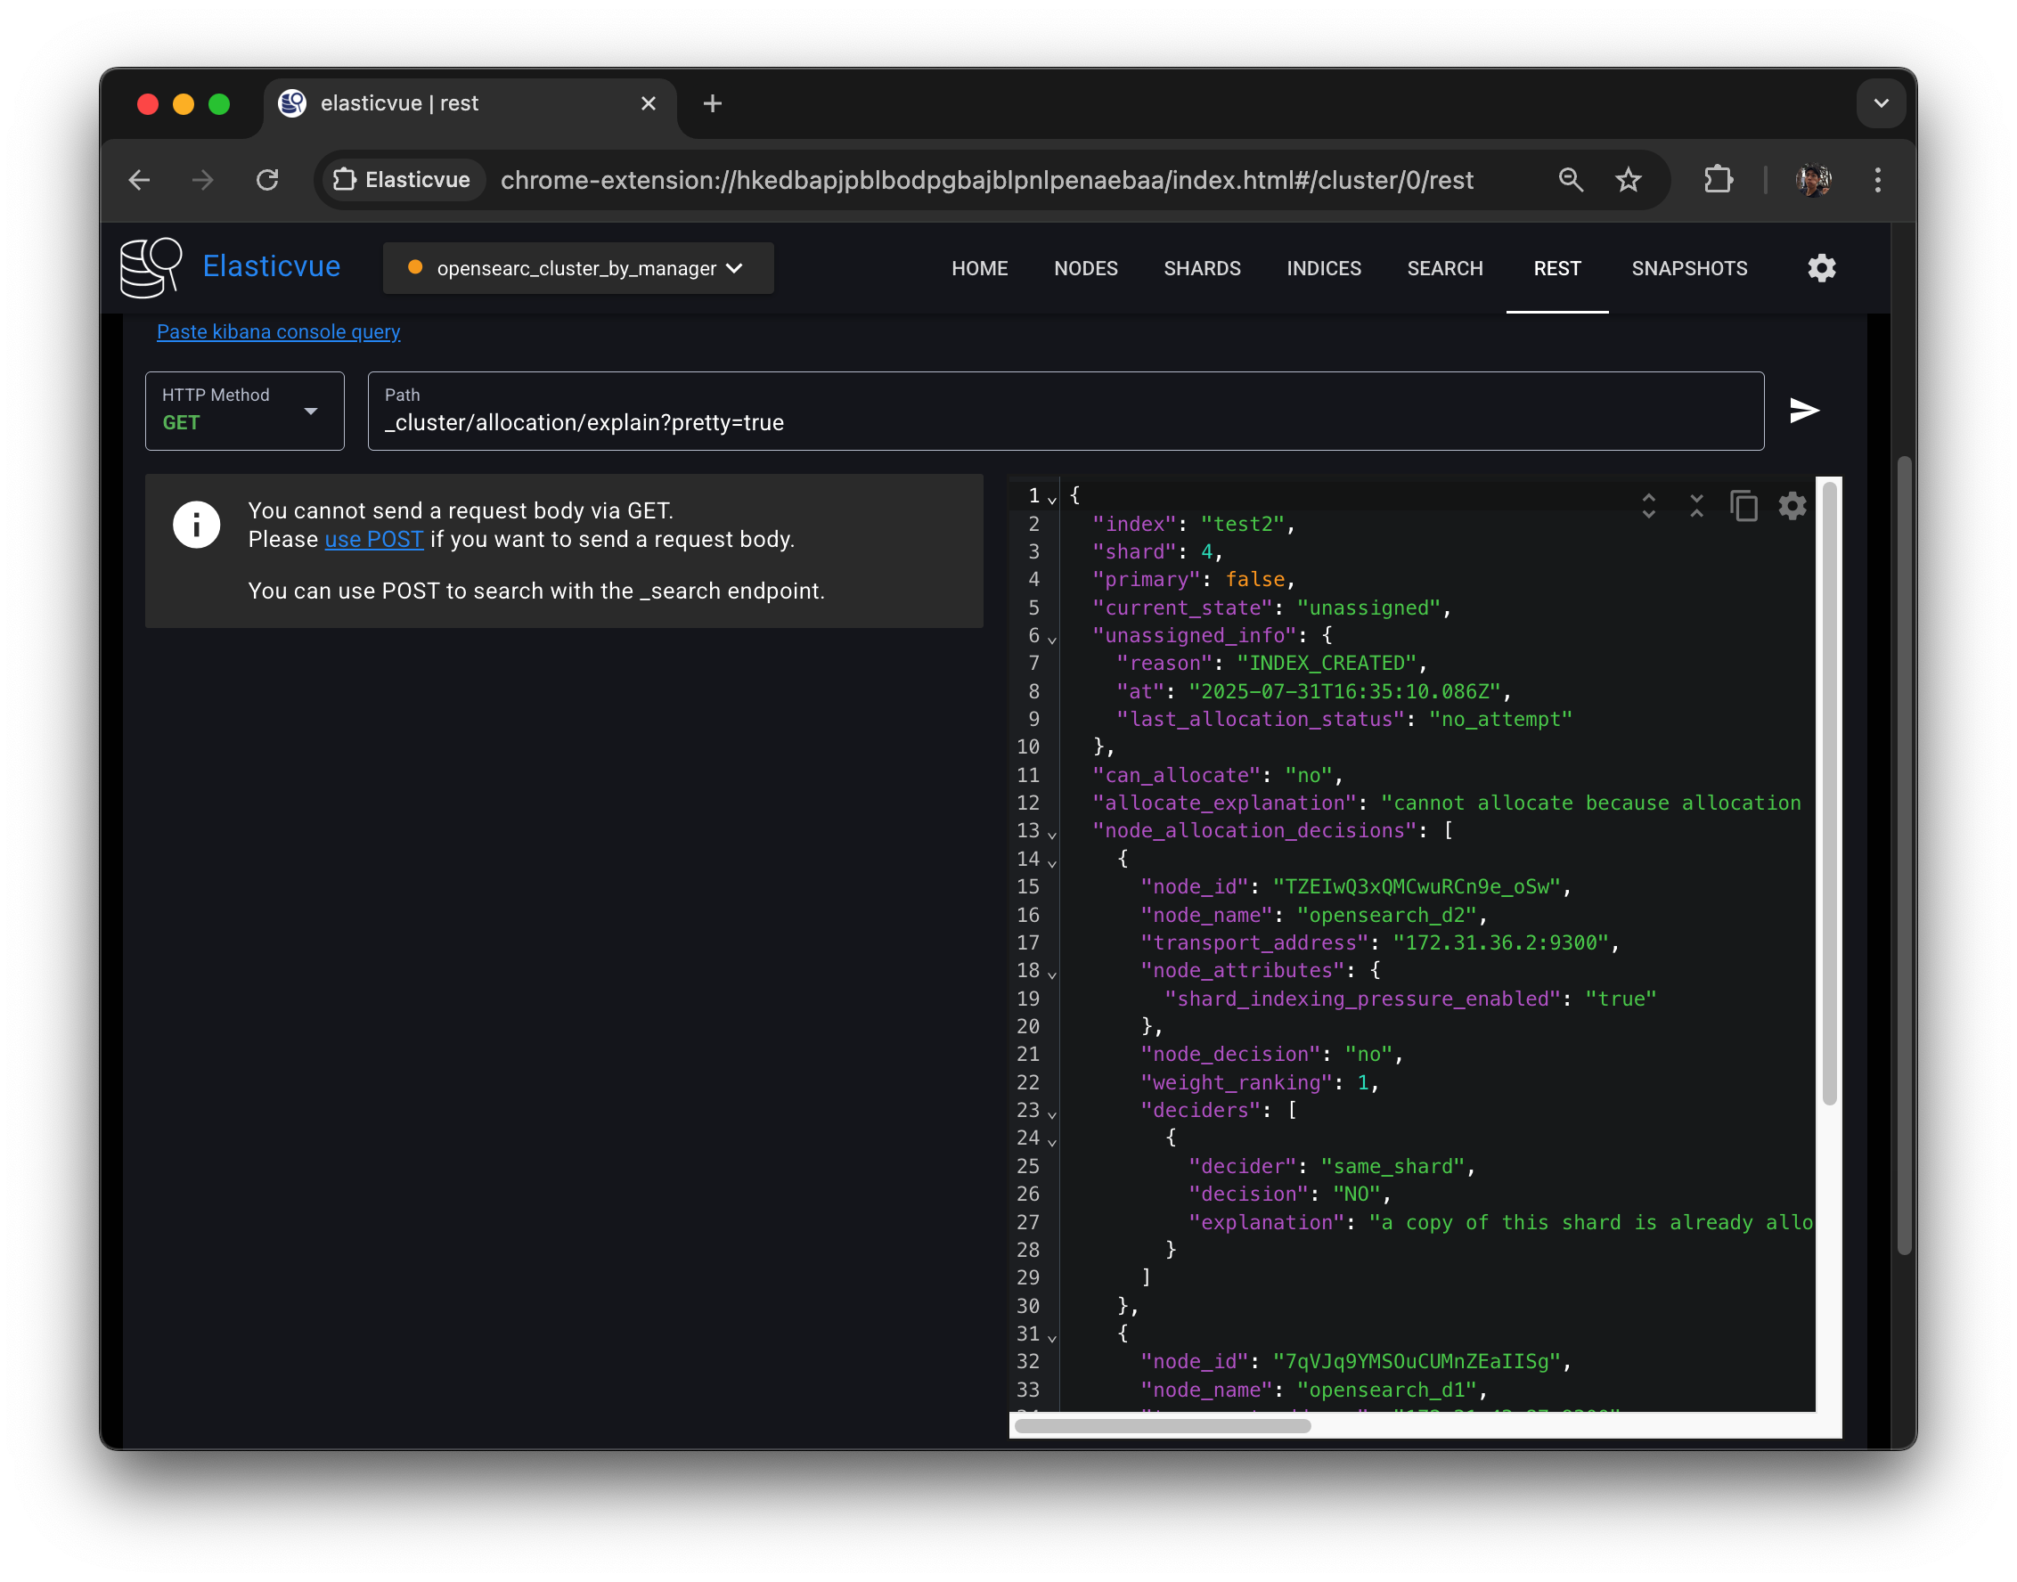Expand all JSON folds icon
Image resolution: width=2017 pixels, height=1582 pixels.
tap(1648, 506)
